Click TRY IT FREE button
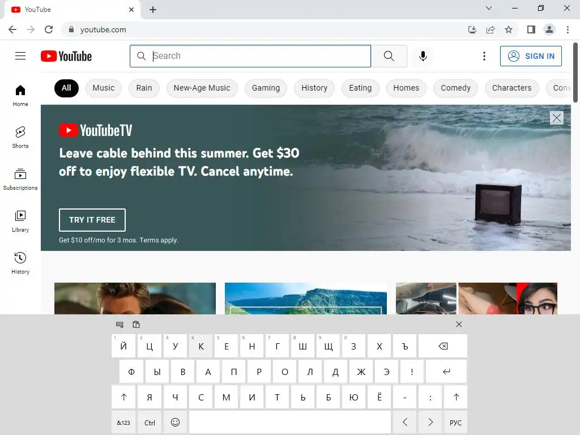 click(92, 220)
